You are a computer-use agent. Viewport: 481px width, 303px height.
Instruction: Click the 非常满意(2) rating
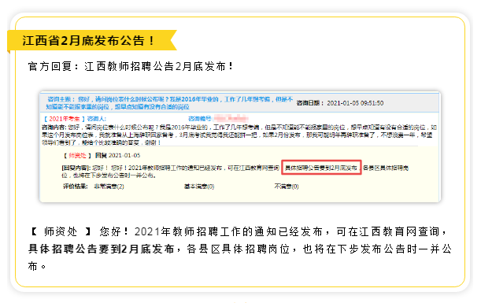[x=109, y=187]
